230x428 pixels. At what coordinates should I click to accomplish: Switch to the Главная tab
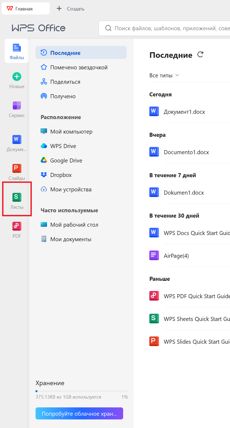pos(26,9)
